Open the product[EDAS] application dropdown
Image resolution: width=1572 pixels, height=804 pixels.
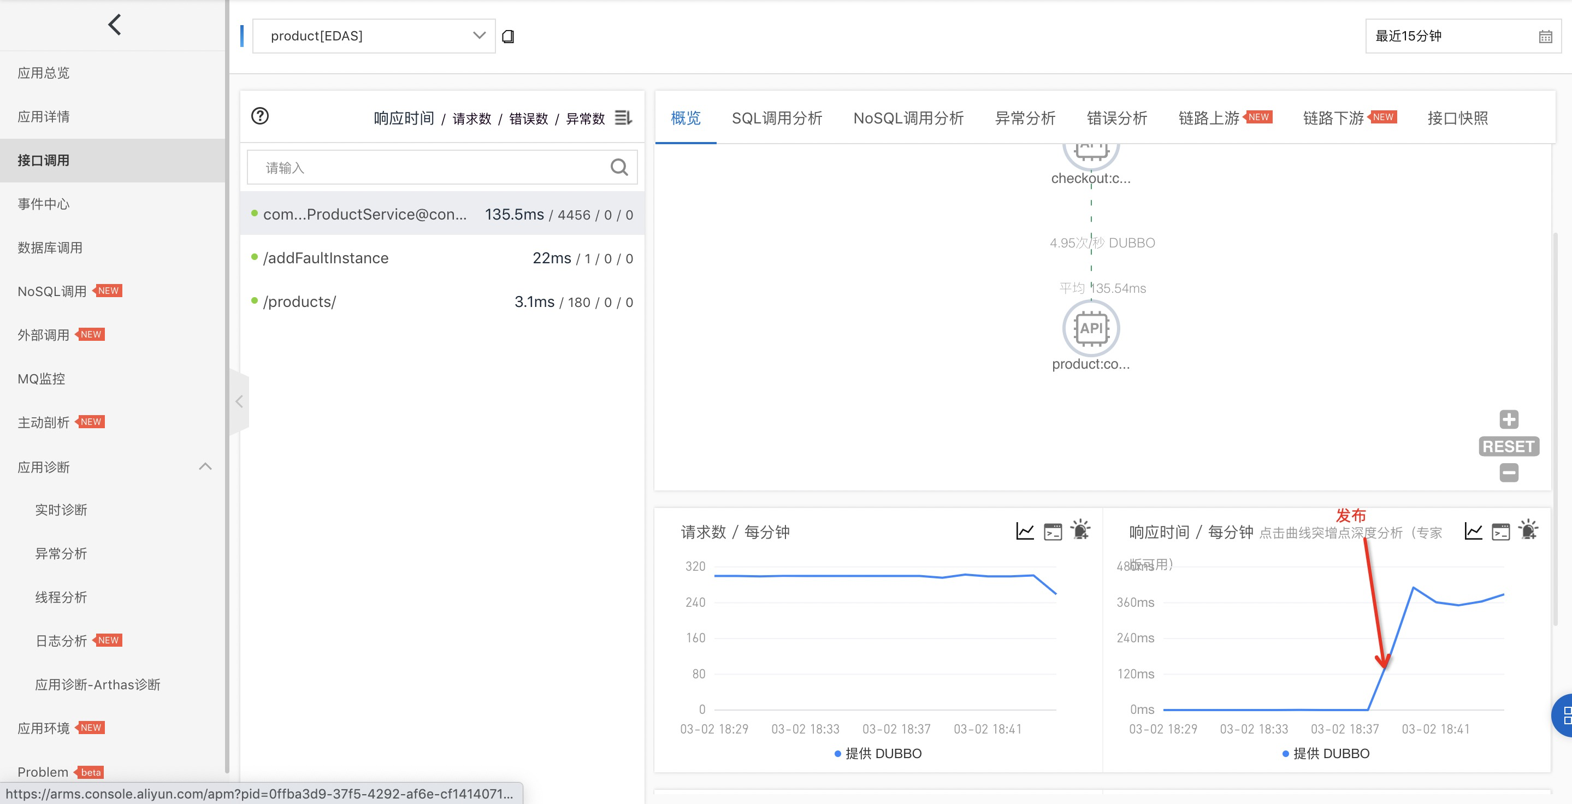click(x=374, y=36)
